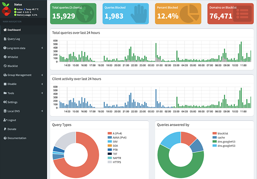Click the Logout user icon
257x179 pixels.
point(5,120)
